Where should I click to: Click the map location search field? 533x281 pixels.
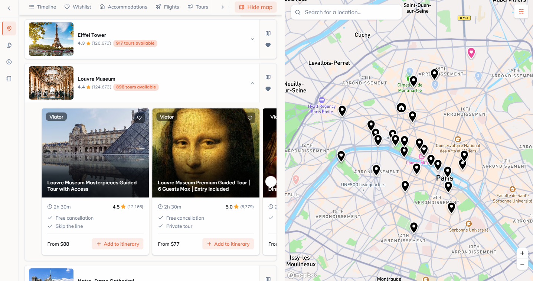346,12
